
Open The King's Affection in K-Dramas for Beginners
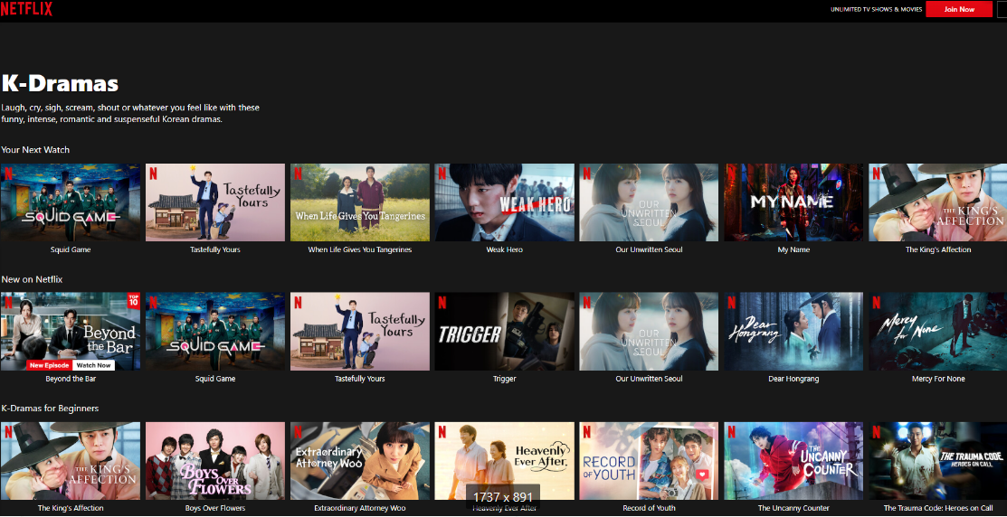point(71,460)
